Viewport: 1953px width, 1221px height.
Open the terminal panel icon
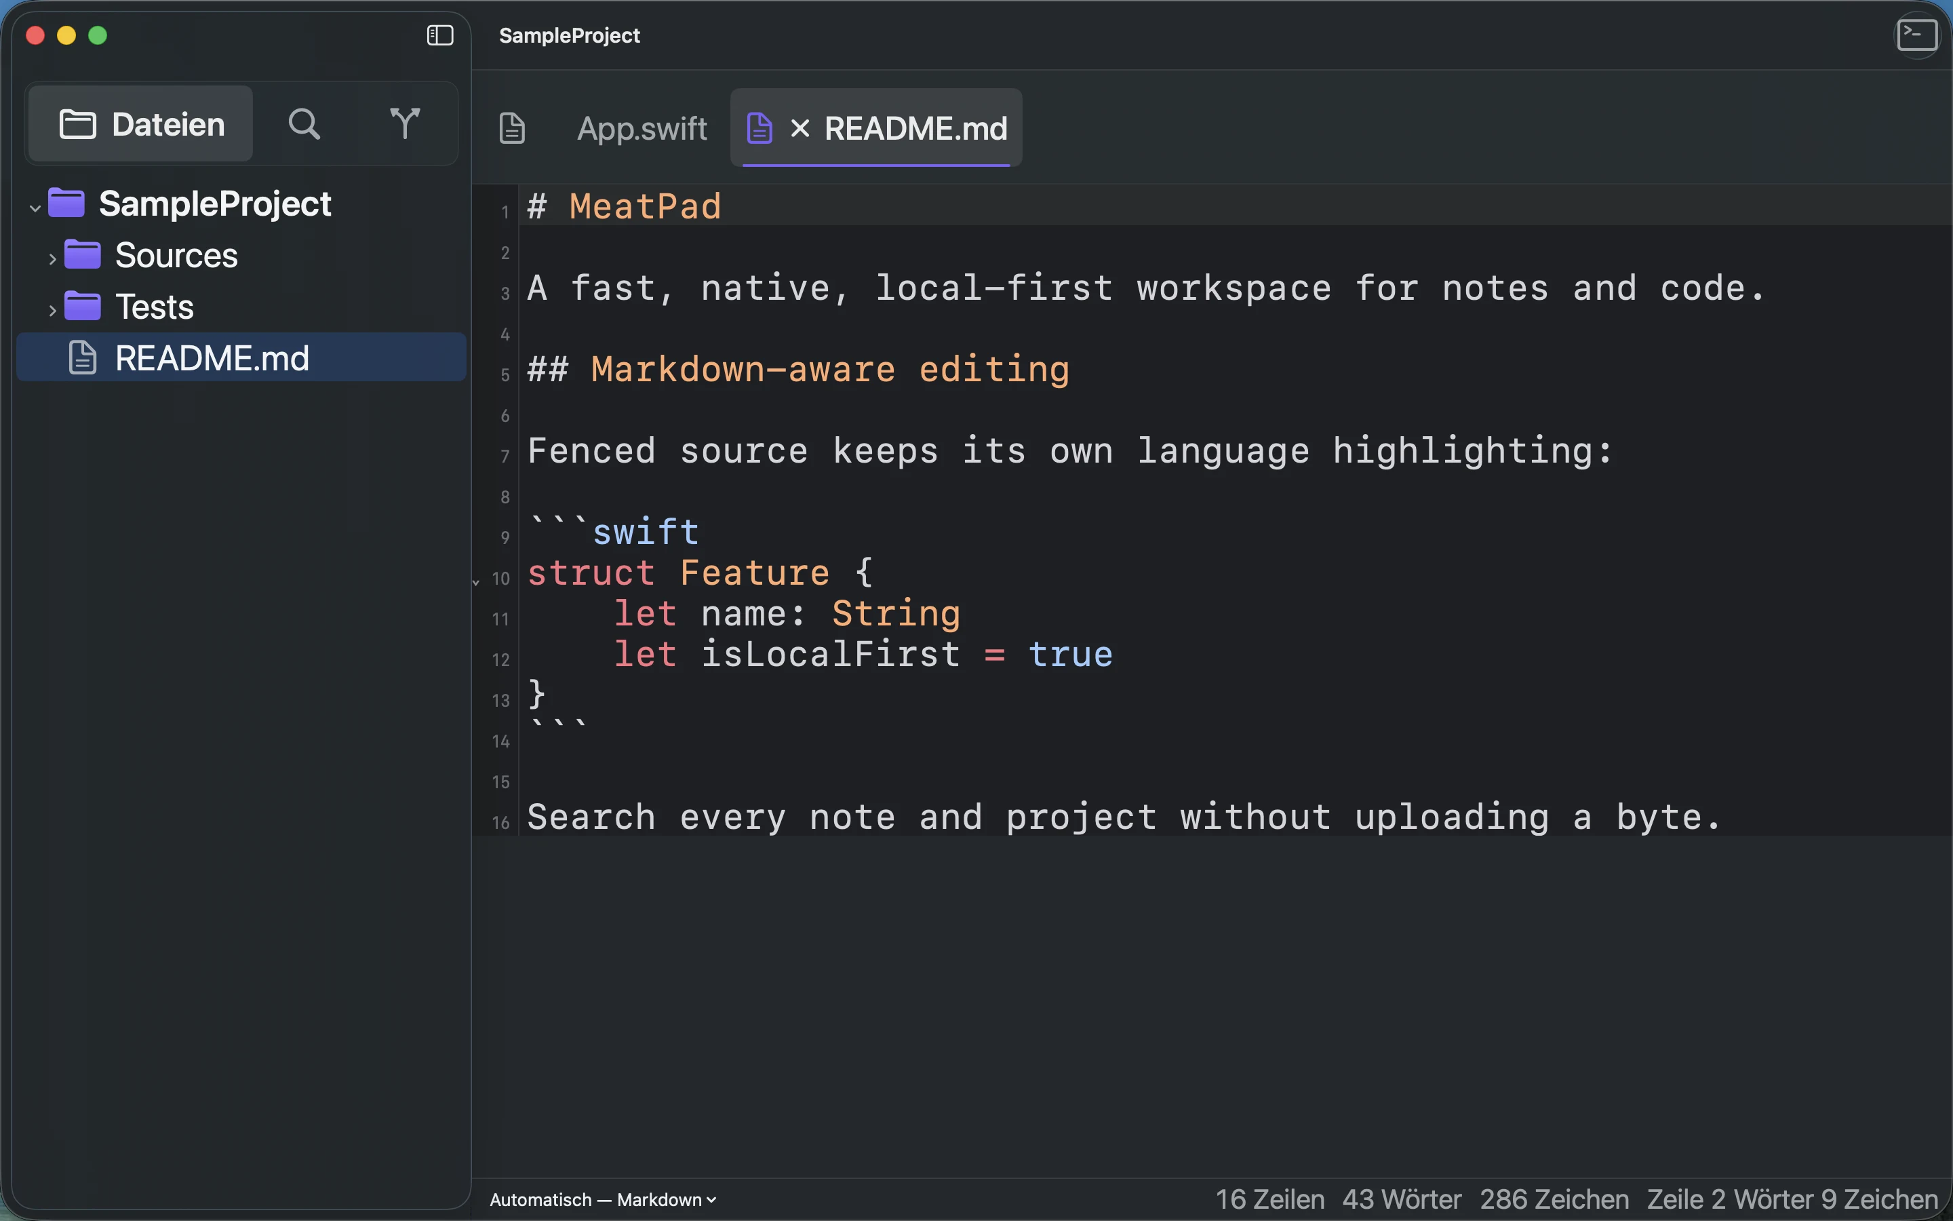click(1916, 35)
